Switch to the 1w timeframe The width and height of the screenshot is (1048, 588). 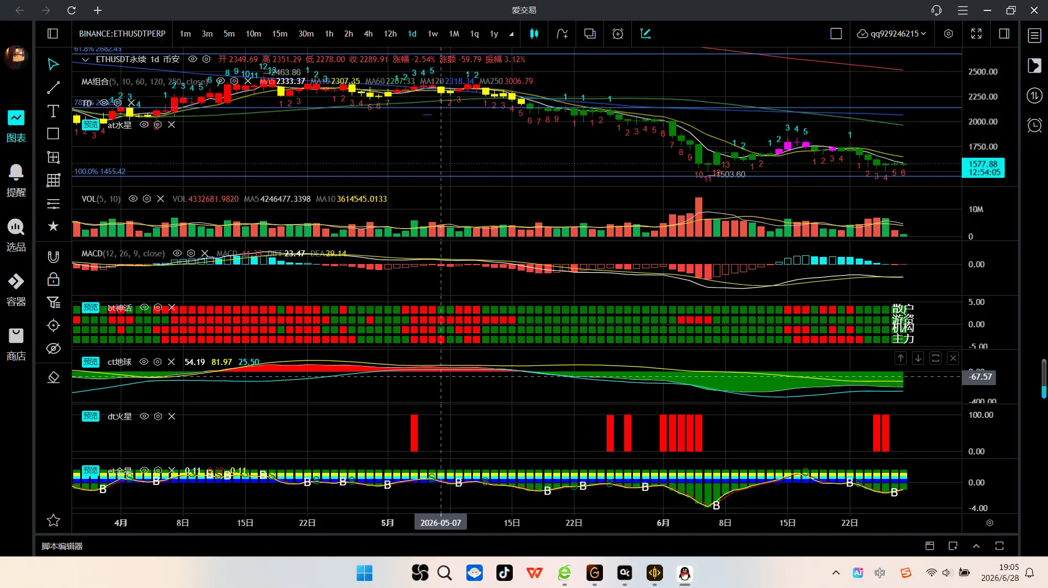coord(433,34)
